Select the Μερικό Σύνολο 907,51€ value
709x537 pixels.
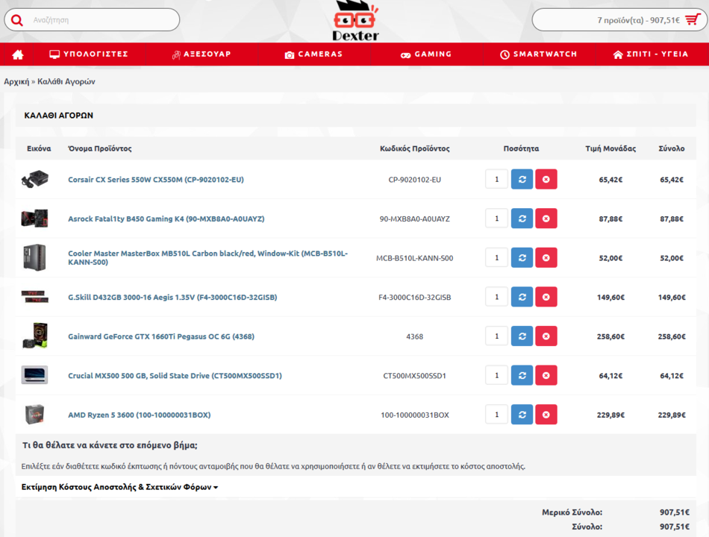pos(674,512)
